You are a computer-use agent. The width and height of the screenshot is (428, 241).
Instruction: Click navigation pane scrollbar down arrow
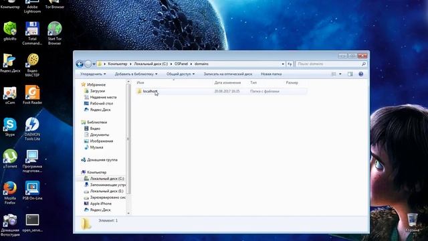(128, 213)
